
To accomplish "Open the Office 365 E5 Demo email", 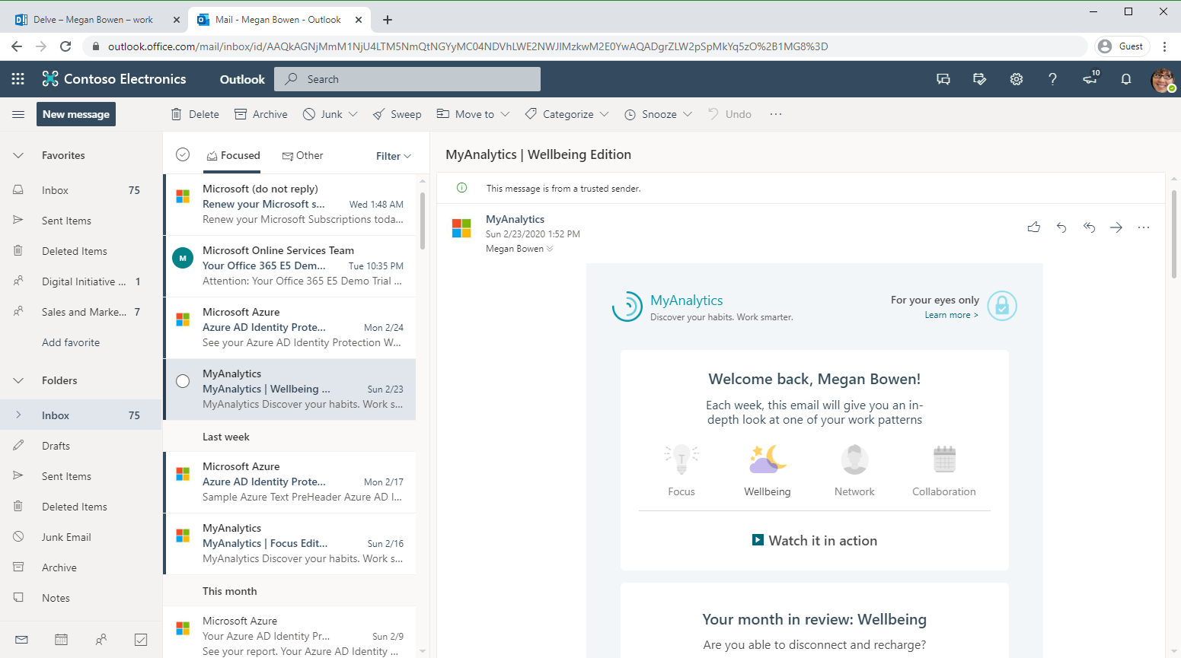I will click(291, 265).
